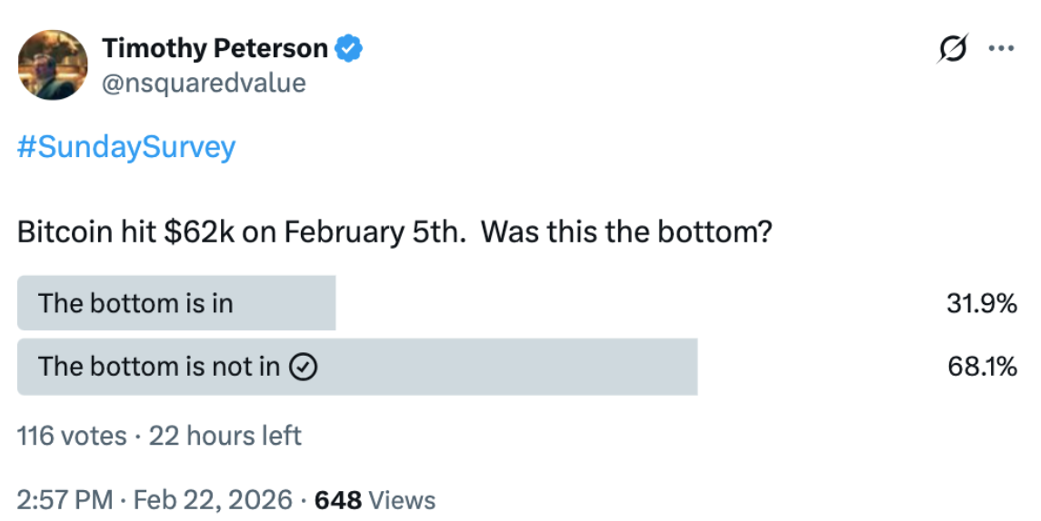Open Timothy Peterson's profile picture
This screenshot has width=1041, height=521.
coord(54,65)
